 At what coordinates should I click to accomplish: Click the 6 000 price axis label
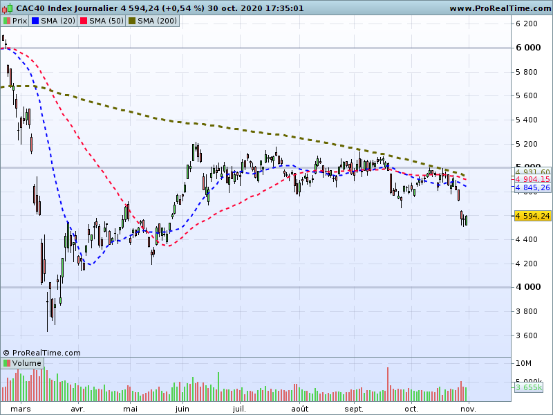pyautogui.click(x=528, y=48)
